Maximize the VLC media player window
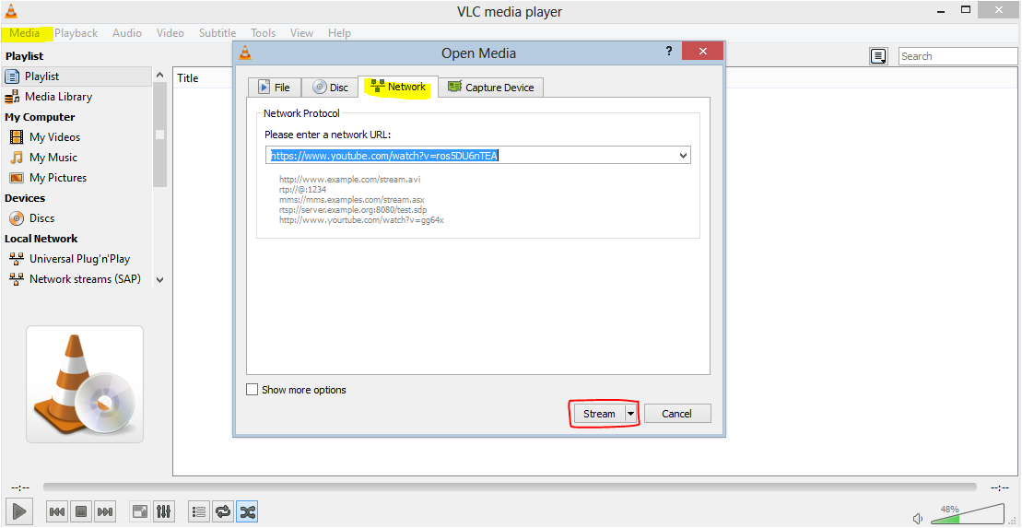Image resolution: width=1022 pixels, height=528 pixels. coord(966,10)
